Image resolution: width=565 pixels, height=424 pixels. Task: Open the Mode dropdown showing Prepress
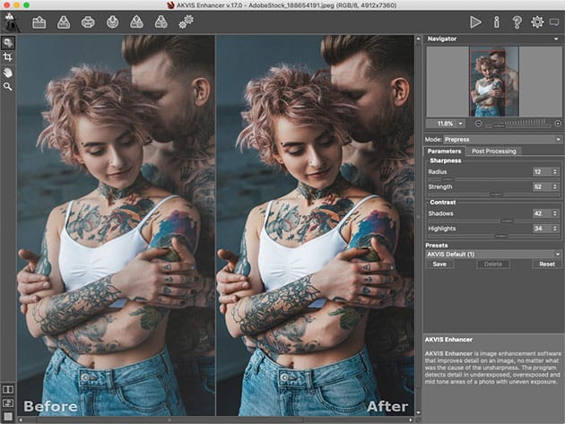pyautogui.click(x=502, y=140)
